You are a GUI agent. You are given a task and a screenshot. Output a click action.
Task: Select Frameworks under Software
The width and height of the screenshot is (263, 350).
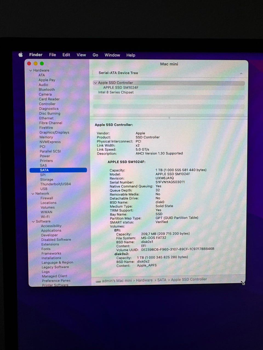51,253
